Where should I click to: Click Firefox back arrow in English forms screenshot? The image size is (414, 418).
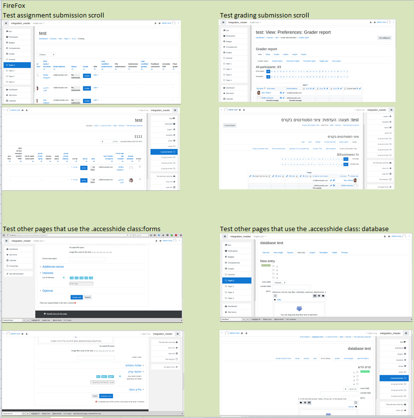(4, 235)
